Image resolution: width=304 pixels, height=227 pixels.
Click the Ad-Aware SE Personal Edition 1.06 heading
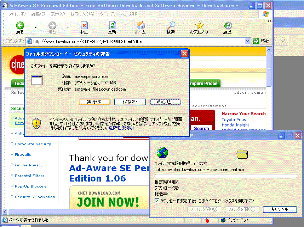[x=110, y=173]
